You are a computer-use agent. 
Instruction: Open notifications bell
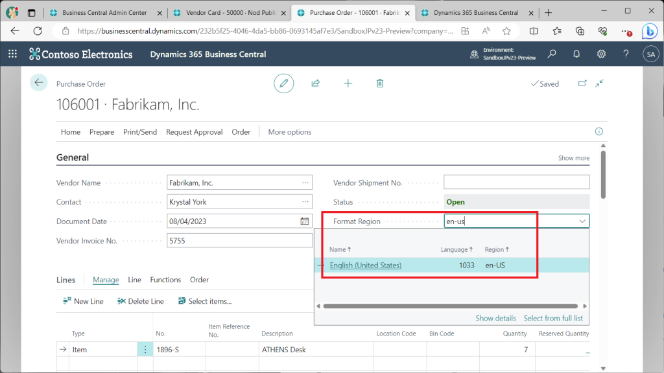576,54
